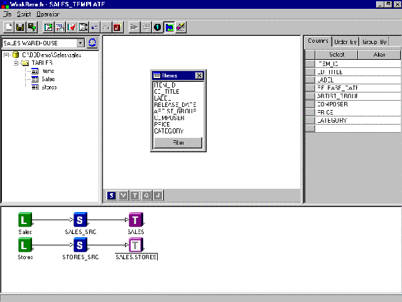
Task: Click the blue S button under canvas
Action: click(111, 196)
